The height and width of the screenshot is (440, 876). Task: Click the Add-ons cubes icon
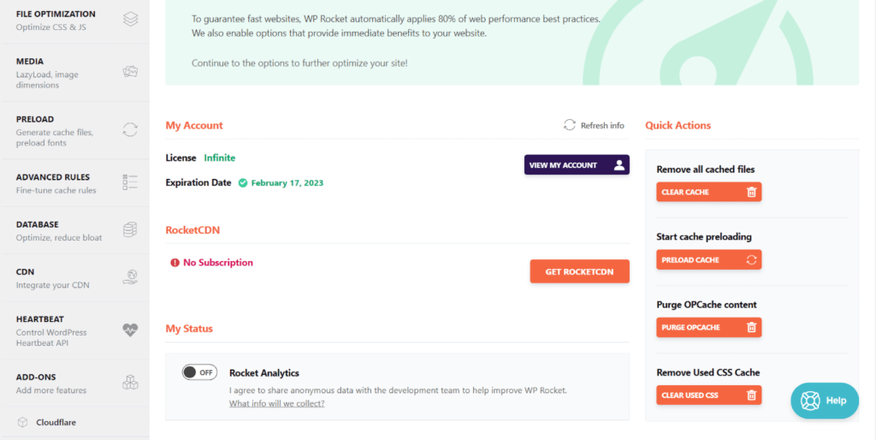(x=130, y=382)
